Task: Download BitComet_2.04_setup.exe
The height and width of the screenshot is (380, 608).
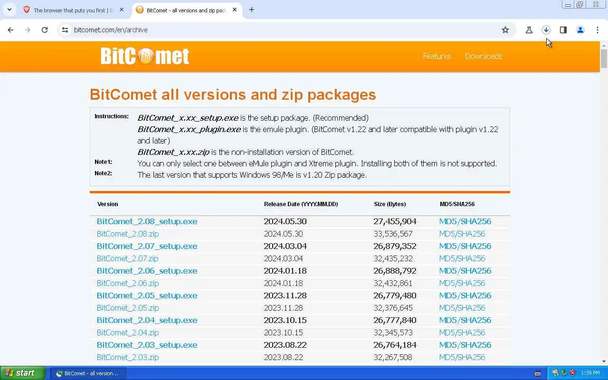Action: 147,320
